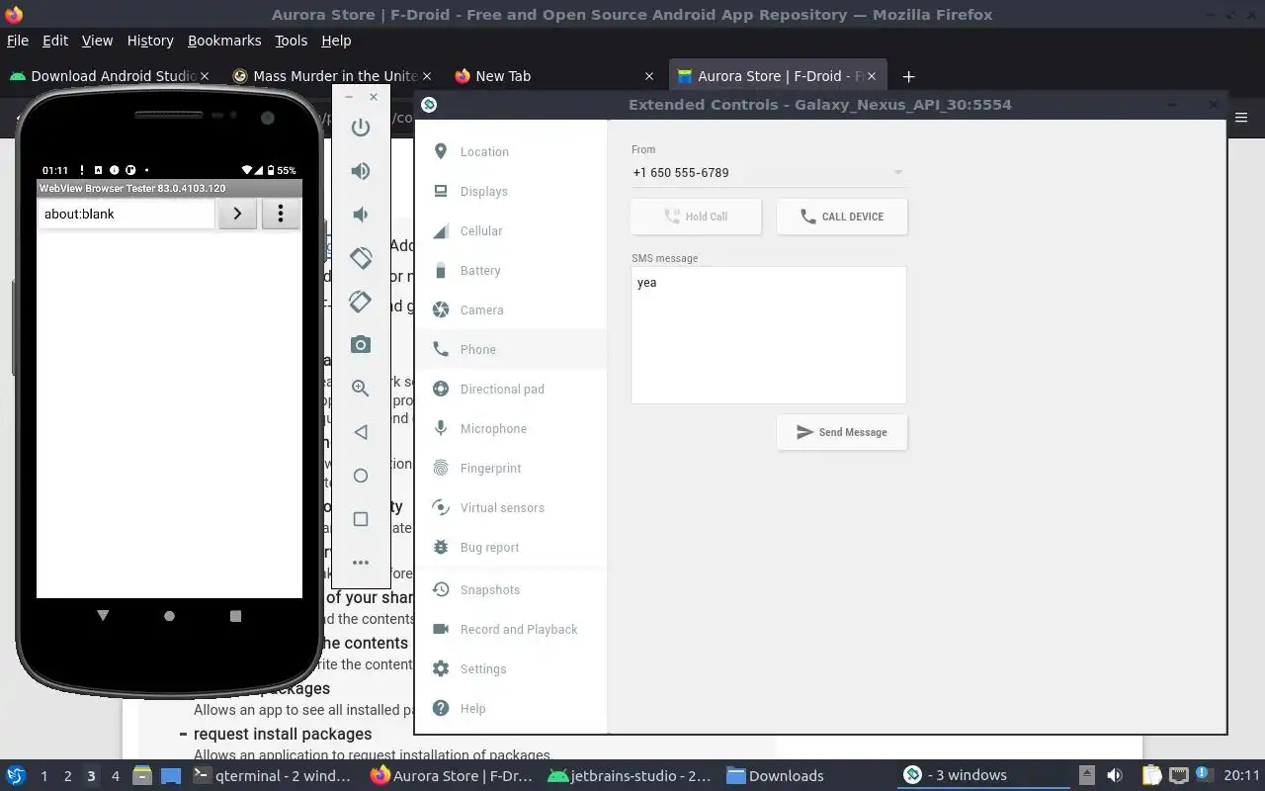Switch to the New Tab tab
Viewport: 1265px width, 791px height.
click(x=553, y=76)
